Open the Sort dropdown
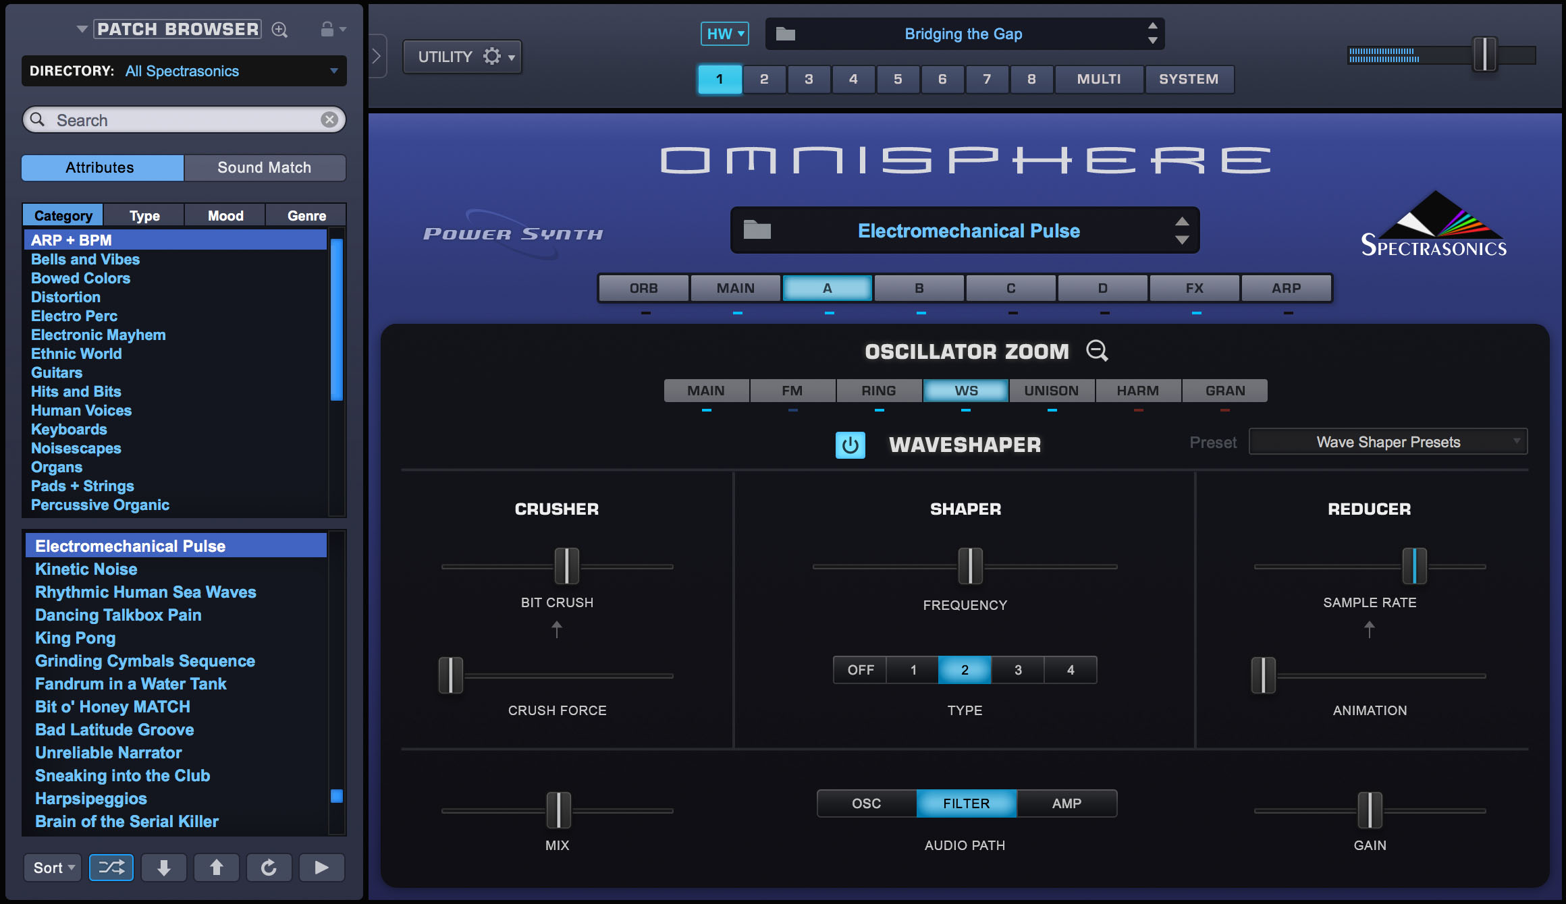Screen dimensions: 1566x904 tap(53, 868)
